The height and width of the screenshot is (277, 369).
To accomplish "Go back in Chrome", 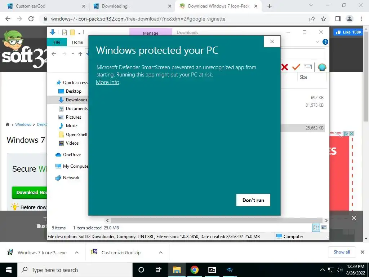I will (x=8, y=19).
